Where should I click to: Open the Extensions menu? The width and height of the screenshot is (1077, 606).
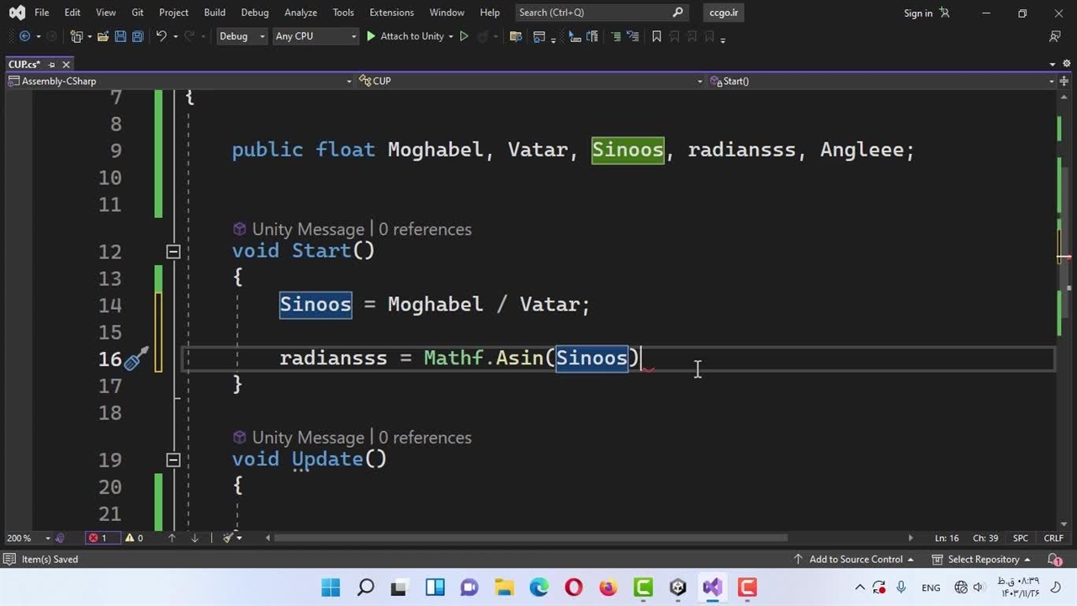pos(391,13)
